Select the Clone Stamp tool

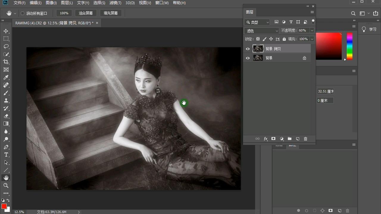tap(6, 100)
